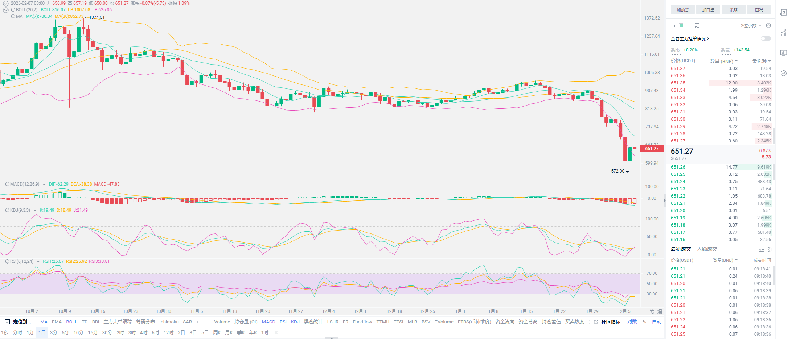Click the 651.27 price marker on the price axis

pos(652,149)
